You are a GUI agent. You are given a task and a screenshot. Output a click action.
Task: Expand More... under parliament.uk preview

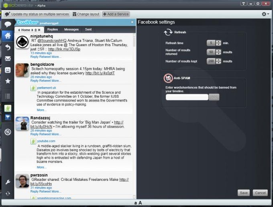(x=41, y=110)
